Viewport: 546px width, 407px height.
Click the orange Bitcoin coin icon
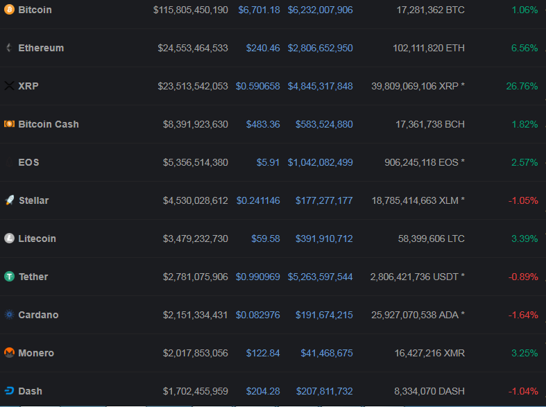tap(9, 10)
